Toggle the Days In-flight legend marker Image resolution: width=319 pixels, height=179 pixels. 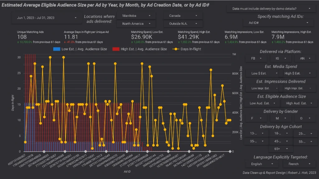pos(176,49)
